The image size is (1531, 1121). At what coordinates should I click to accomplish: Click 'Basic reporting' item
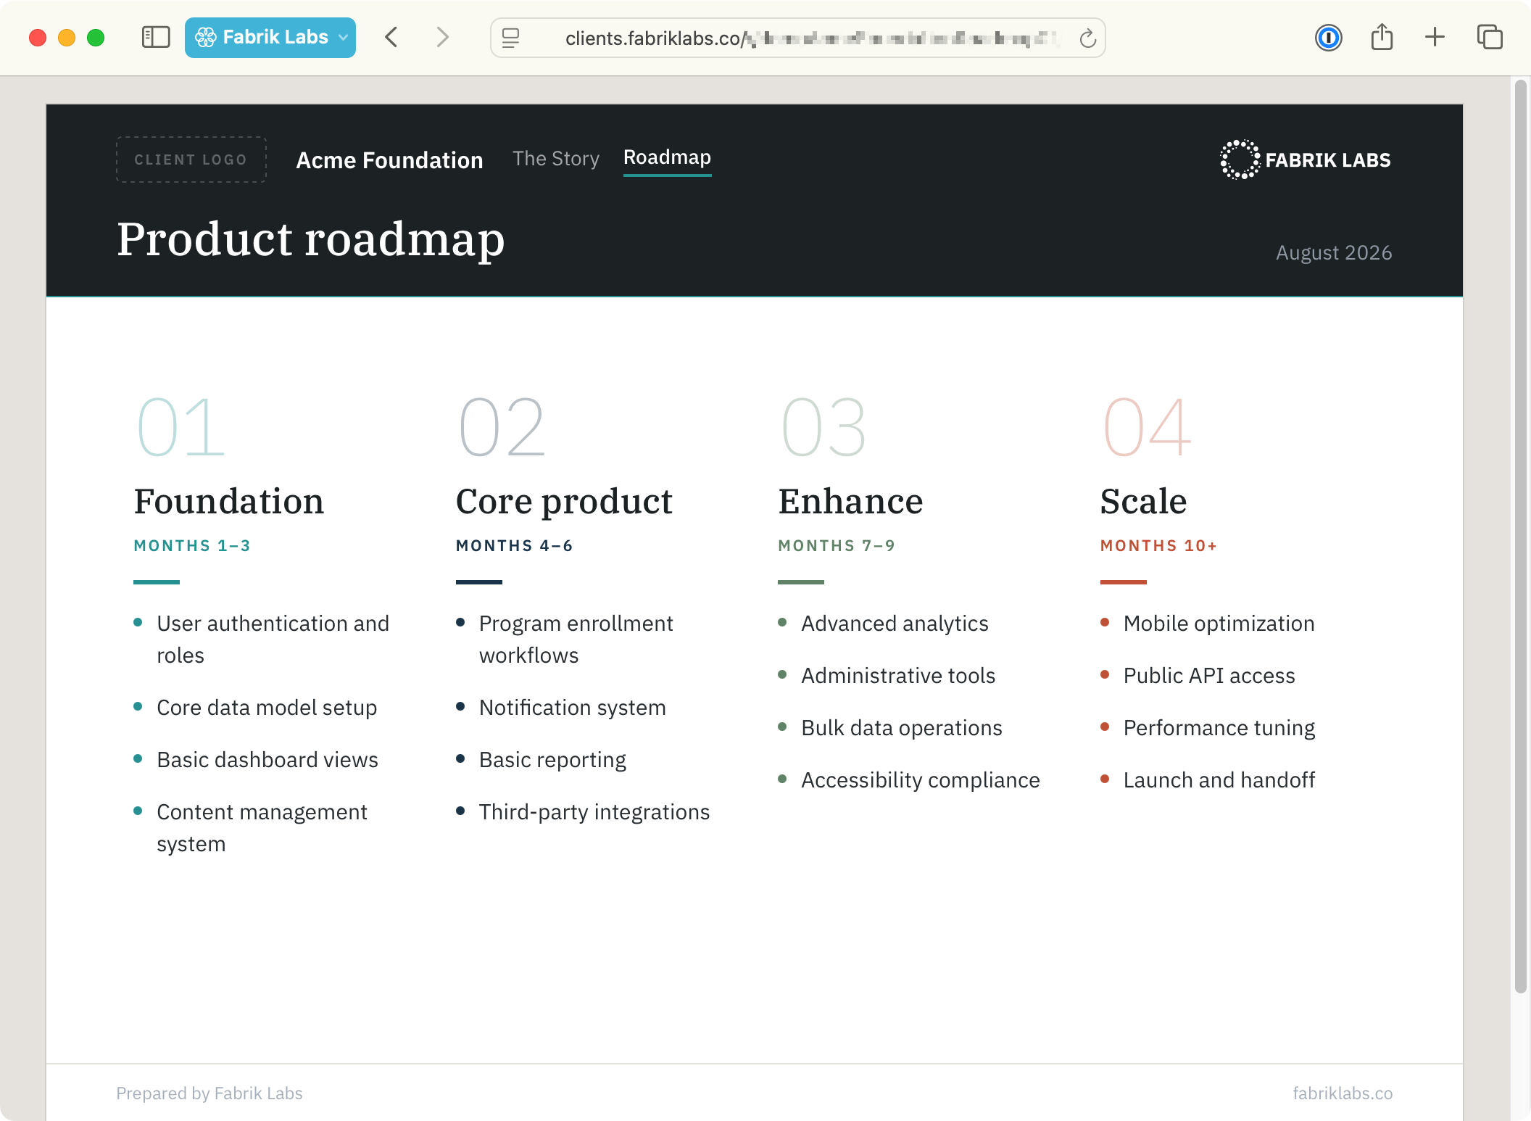(x=552, y=760)
